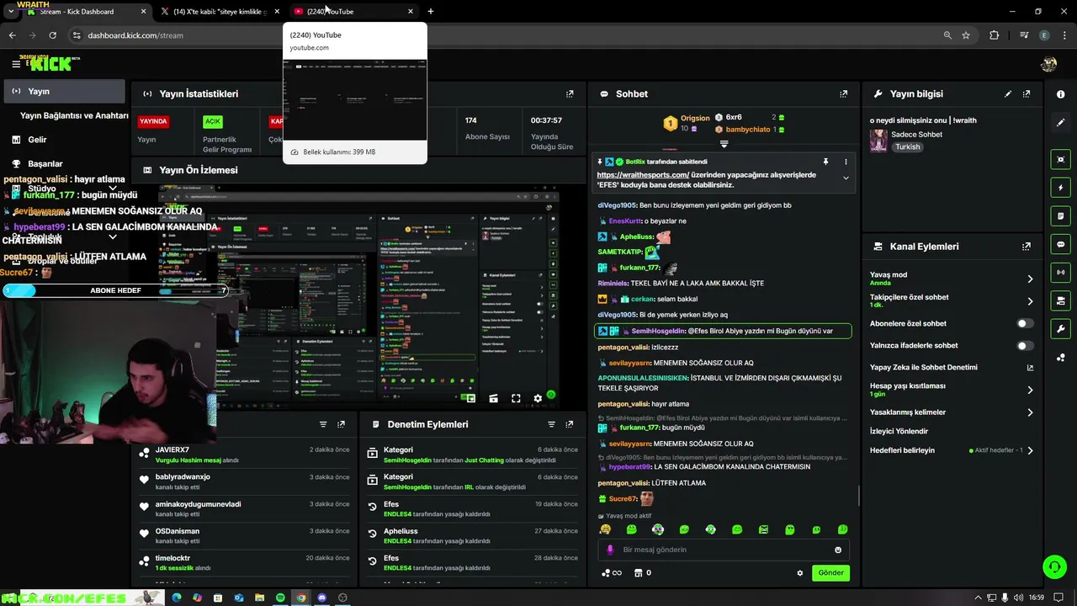The image size is (1077, 606).
Task: Toggle Yalnızca ifadelerle sohbet switch
Action: coord(1025,345)
